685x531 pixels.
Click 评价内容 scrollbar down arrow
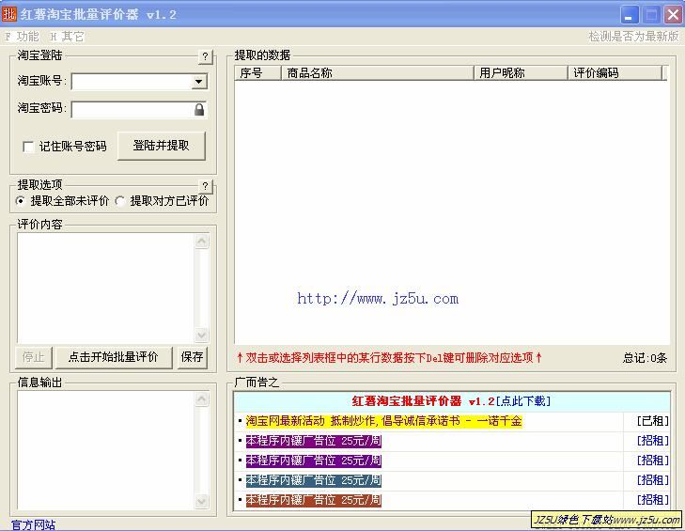pyautogui.click(x=201, y=335)
